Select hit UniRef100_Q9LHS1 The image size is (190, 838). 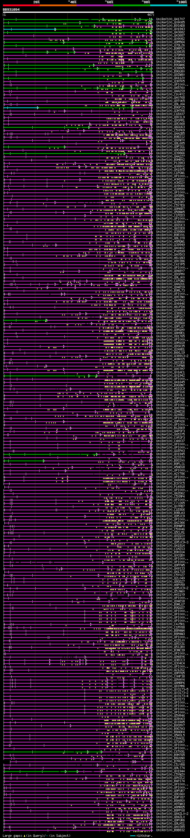coord(170,823)
